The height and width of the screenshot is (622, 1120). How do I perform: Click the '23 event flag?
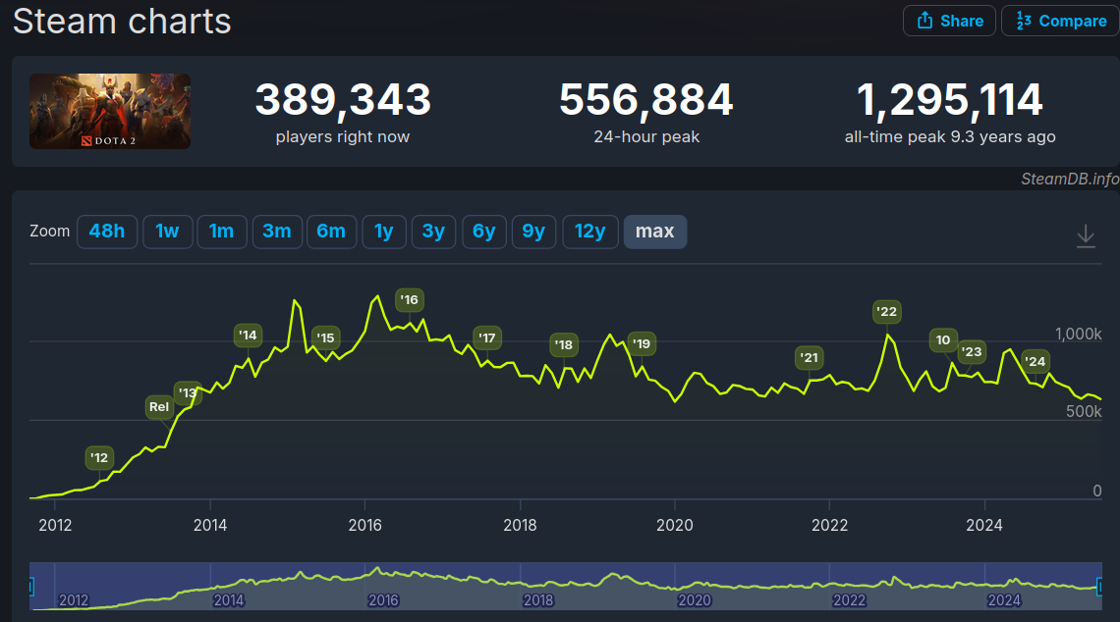click(x=972, y=351)
